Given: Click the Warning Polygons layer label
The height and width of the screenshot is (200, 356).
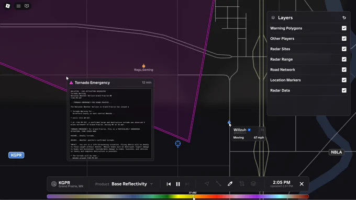Looking at the screenshot, I should point(286,28).
